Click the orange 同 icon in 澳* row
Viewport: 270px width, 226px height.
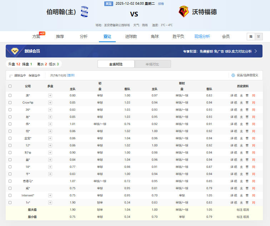(x=254, y=95)
